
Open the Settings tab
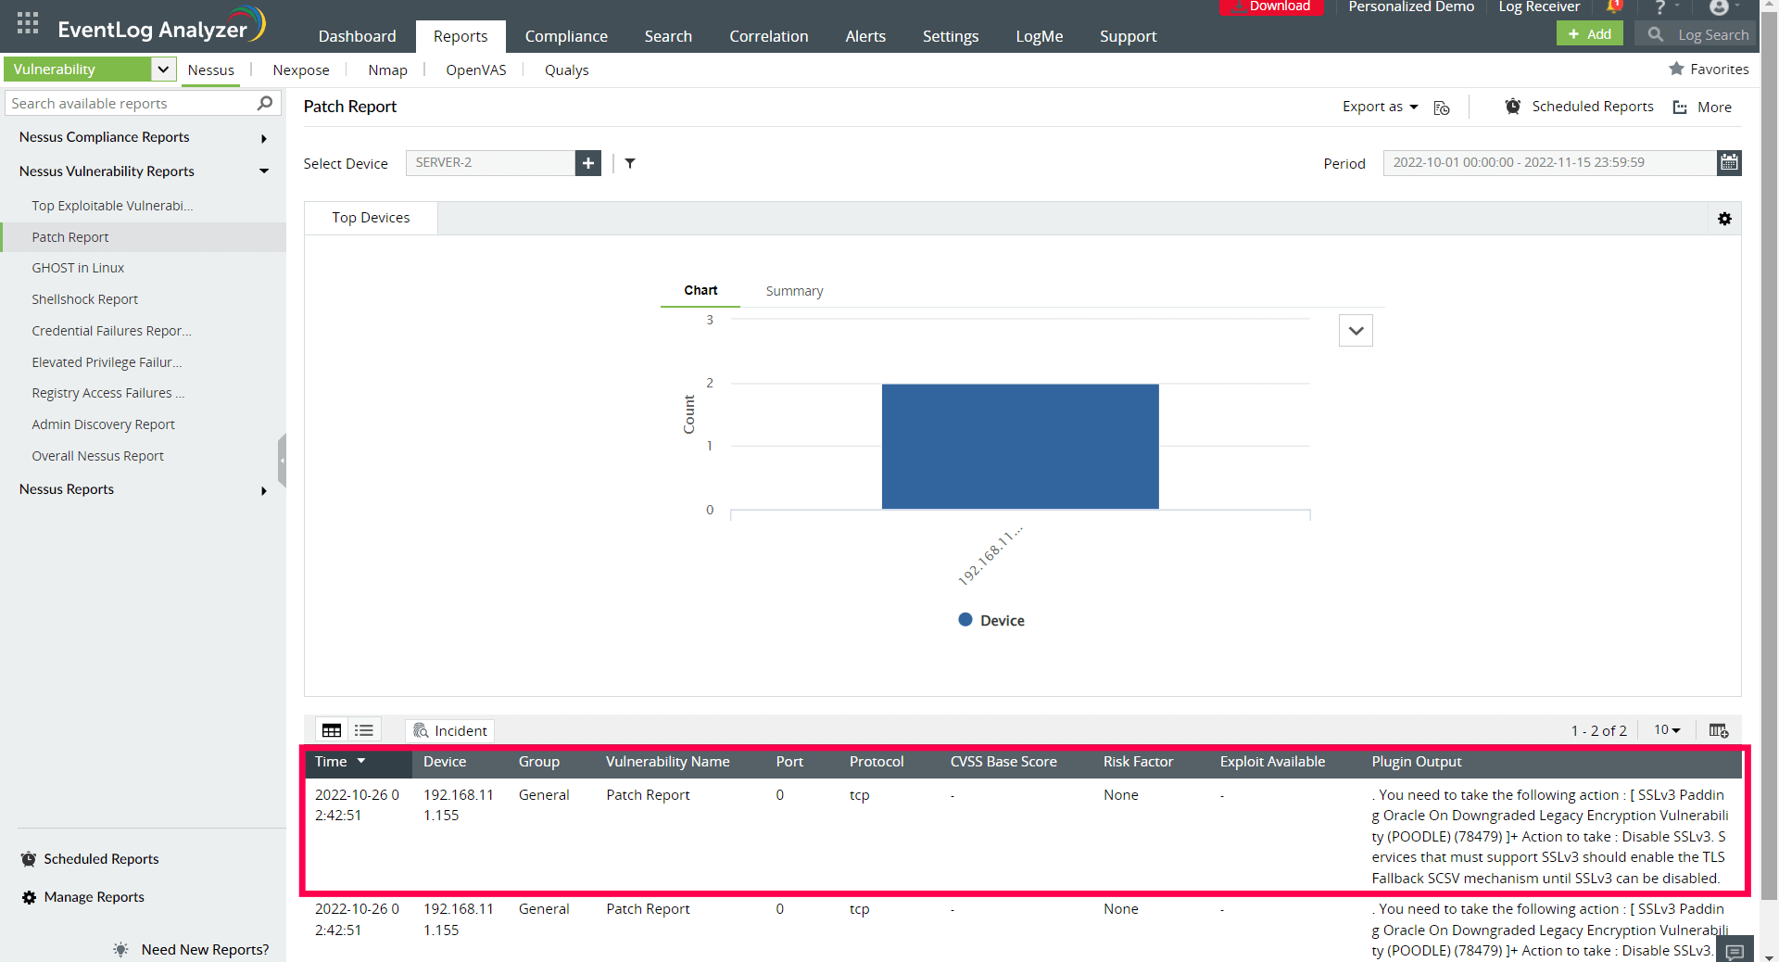coord(951,36)
